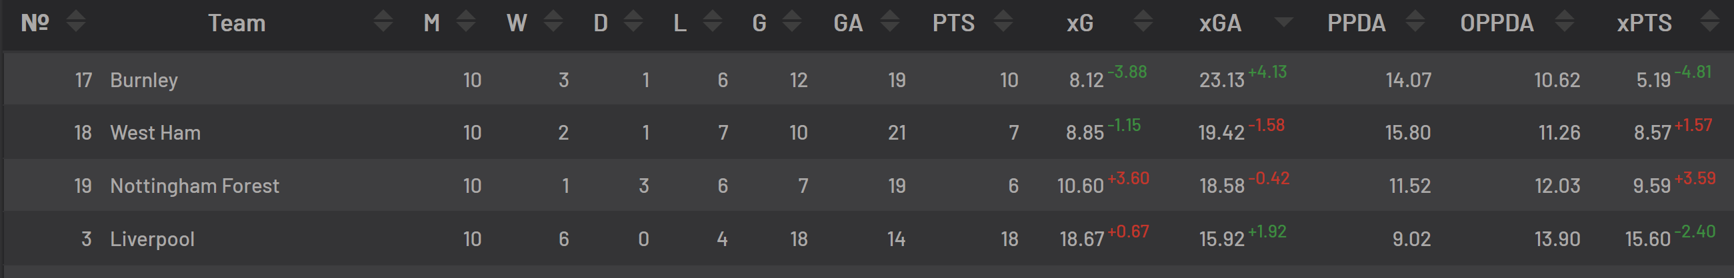Toggle PTS column sort order
This screenshot has height=278, width=1734.
[x=1003, y=21]
